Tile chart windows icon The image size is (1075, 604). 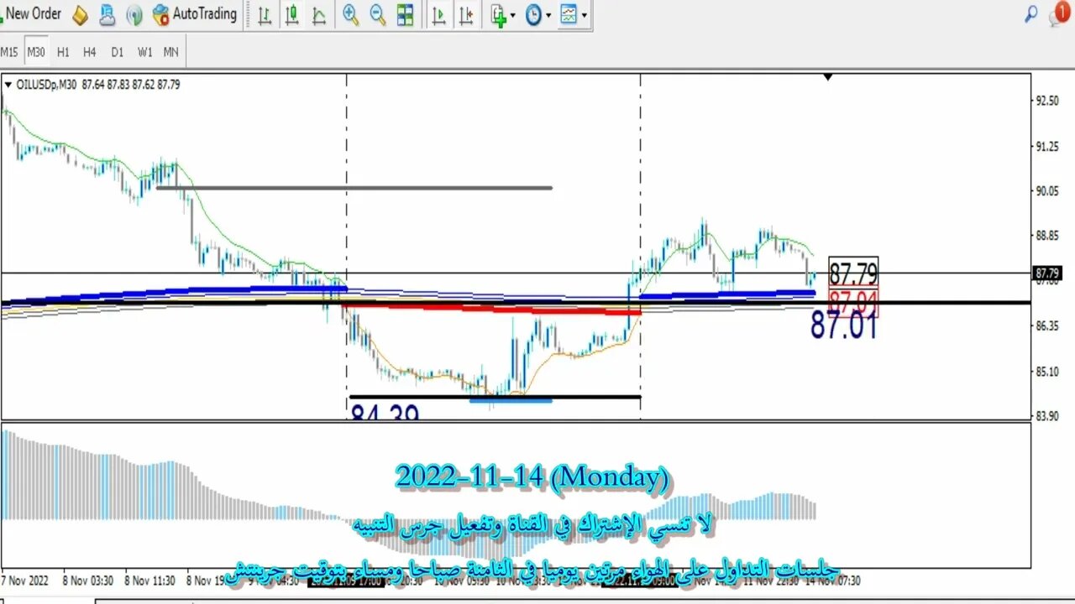405,14
